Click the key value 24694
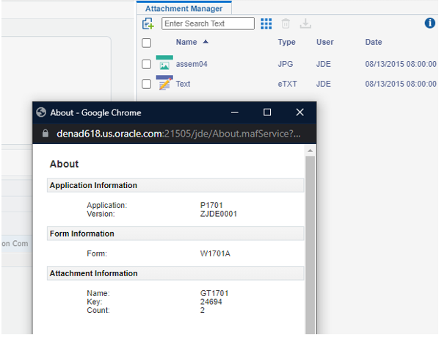Image resolution: width=447 pixels, height=346 pixels. click(211, 302)
